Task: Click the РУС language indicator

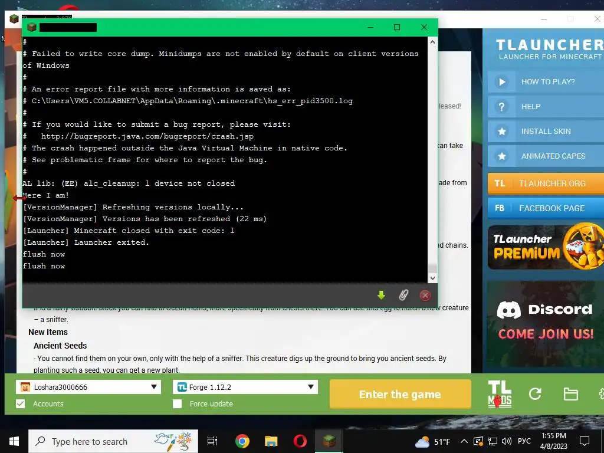Action: click(524, 441)
